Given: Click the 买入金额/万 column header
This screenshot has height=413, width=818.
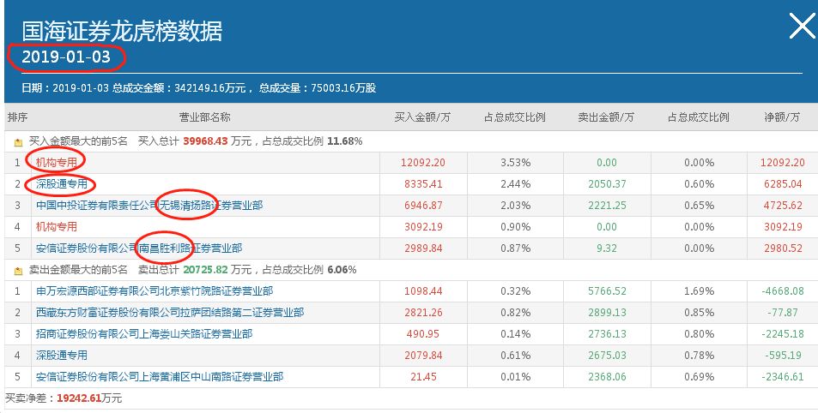Looking at the screenshot, I should pos(422,117).
